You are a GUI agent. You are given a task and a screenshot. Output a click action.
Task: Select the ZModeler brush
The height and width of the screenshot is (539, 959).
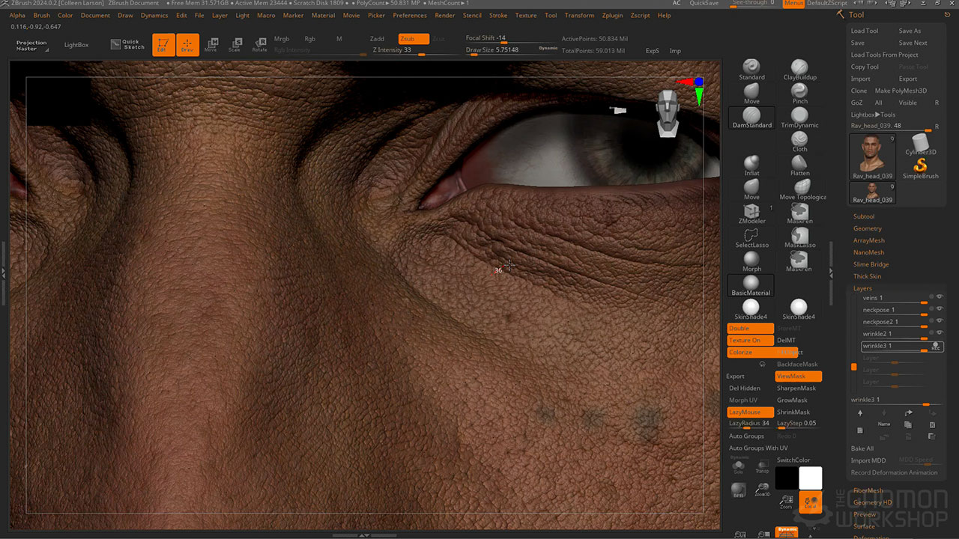coord(751,213)
